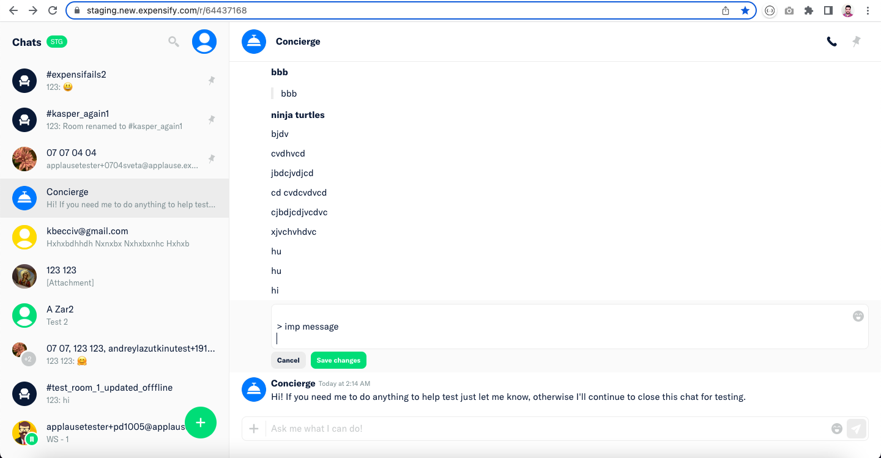
Task: Open the emoji picker in the composer
Action: point(837,429)
